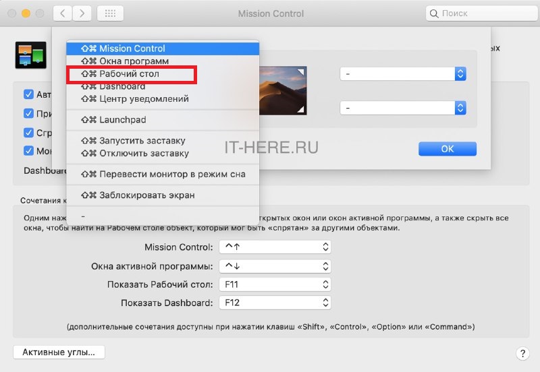Choose Центр уведомлений menu item
Screen dimensions: 540x372
point(163,99)
